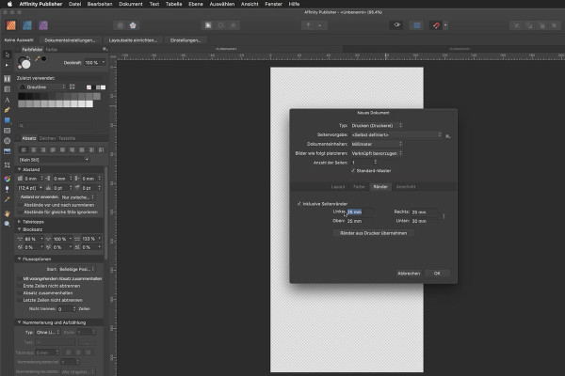The height and width of the screenshot is (376, 565).
Task: Collapse the Abstand section
Action: 20,169
